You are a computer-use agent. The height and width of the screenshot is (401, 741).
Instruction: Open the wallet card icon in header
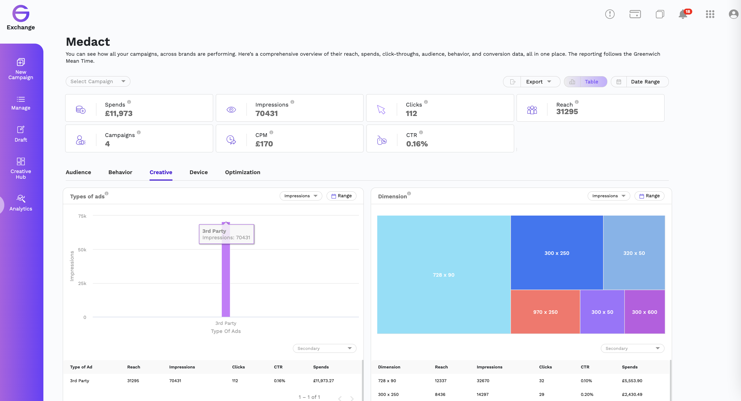click(635, 14)
